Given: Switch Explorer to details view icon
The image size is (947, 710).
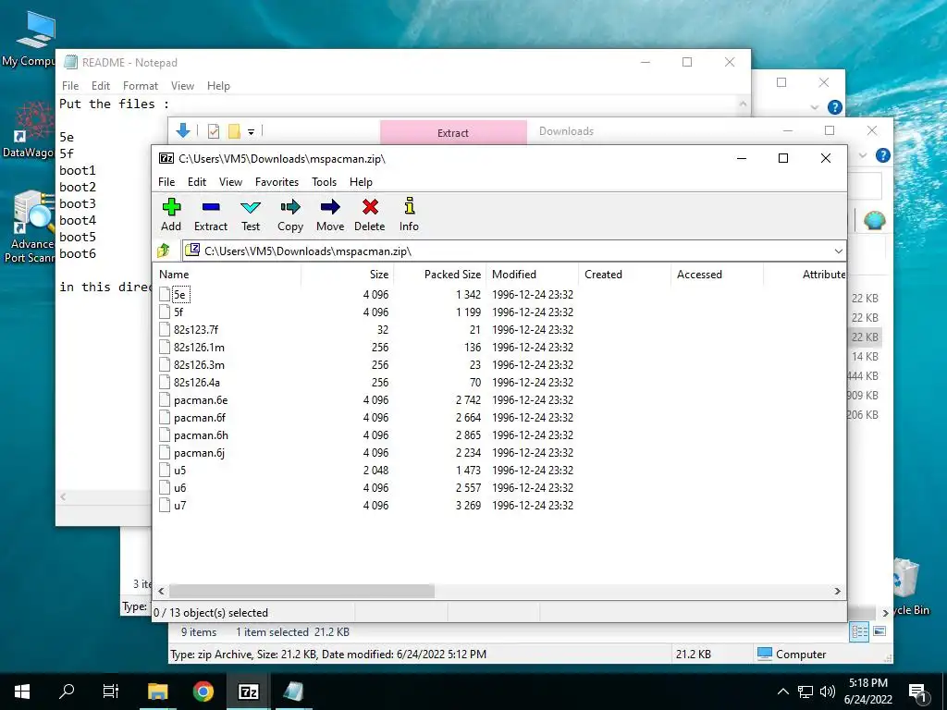Looking at the screenshot, I should (859, 631).
